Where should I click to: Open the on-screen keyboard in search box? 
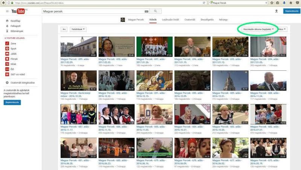[x=146, y=11]
